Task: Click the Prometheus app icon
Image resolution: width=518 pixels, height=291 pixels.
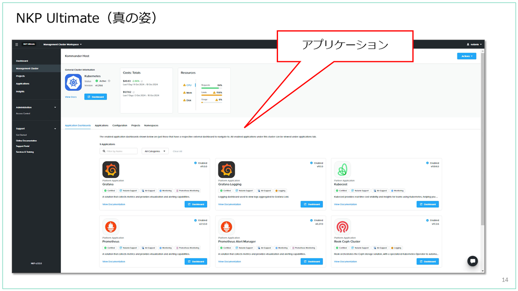Action: pyautogui.click(x=111, y=227)
